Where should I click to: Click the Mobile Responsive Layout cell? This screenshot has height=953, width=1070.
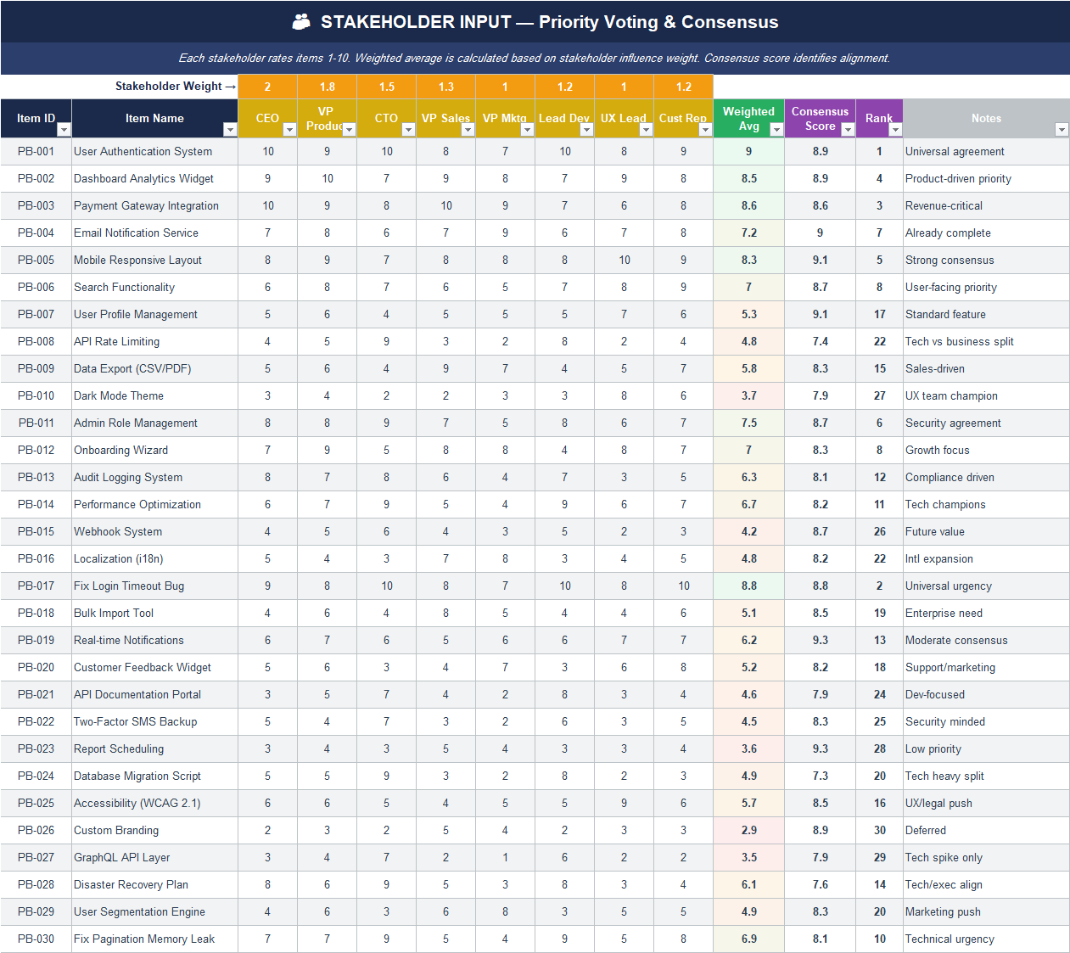154,260
